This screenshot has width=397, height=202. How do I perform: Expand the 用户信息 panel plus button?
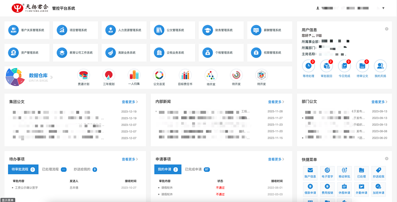tap(387, 29)
